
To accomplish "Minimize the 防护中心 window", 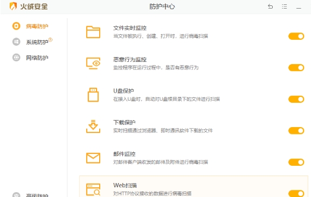I will click(x=299, y=8).
